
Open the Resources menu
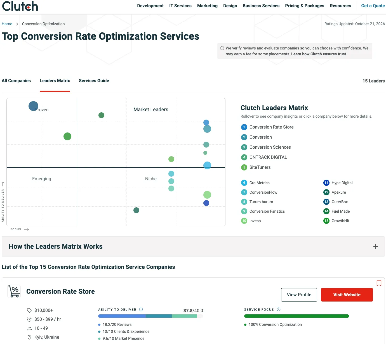pos(340,6)
